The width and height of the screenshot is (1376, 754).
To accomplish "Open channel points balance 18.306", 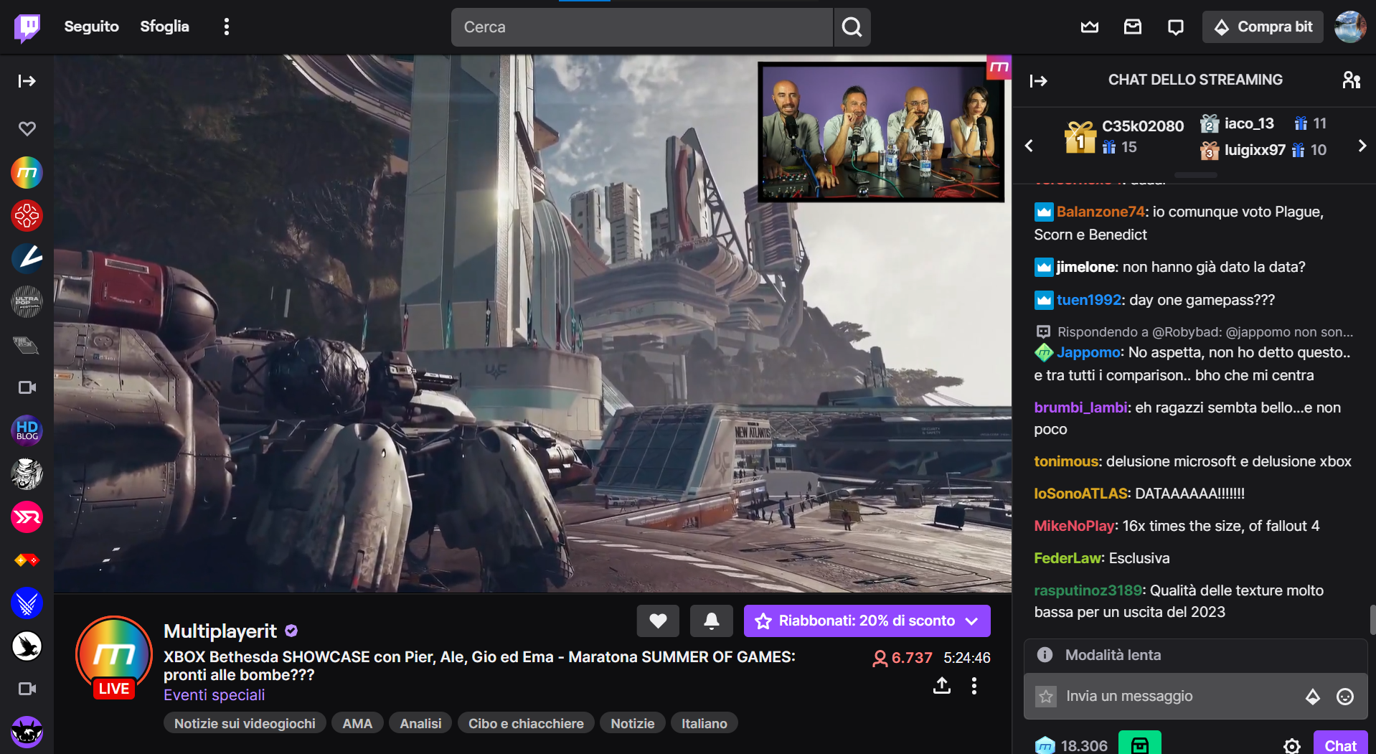I will pos(1072,745).
